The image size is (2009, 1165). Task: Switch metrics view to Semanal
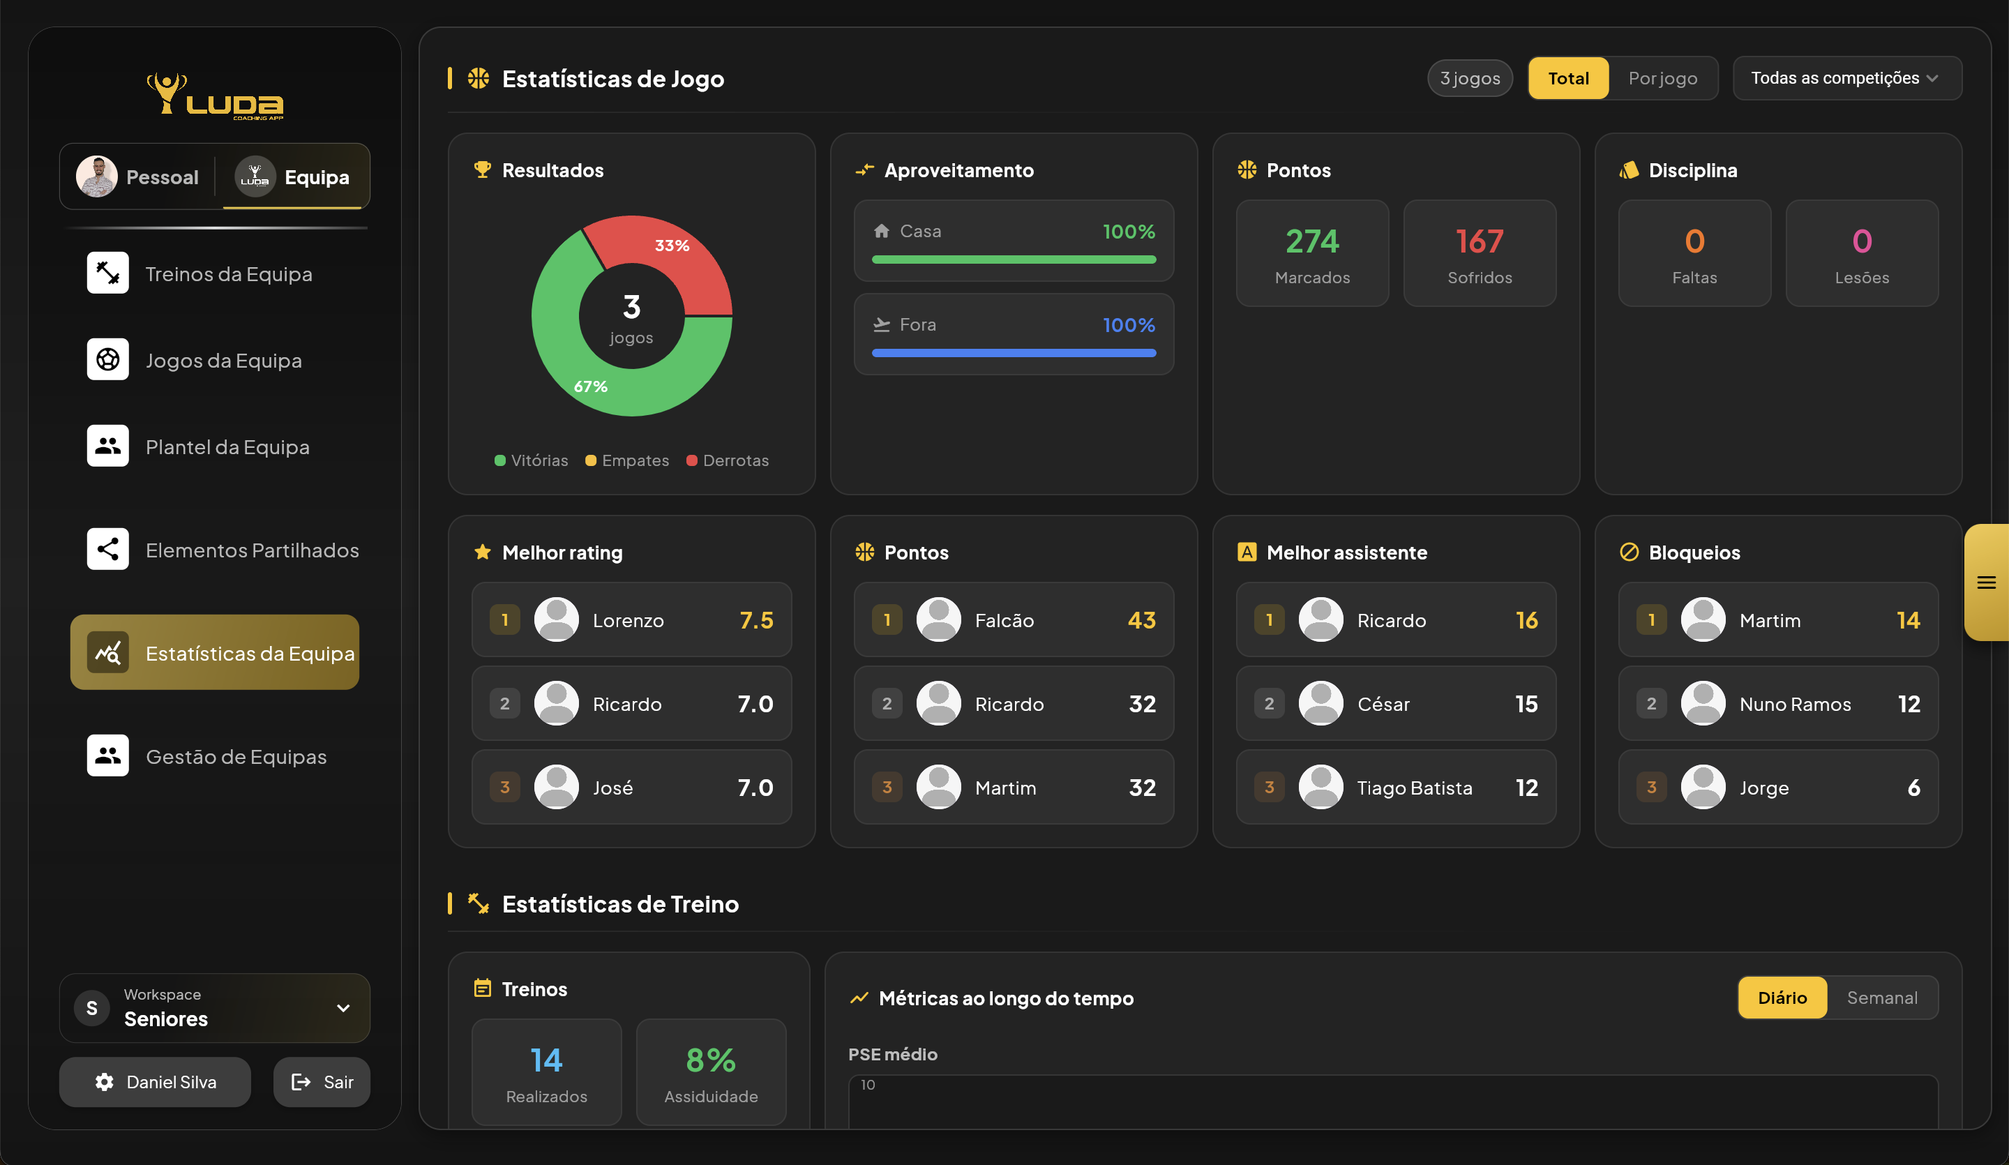[1881, 998]
